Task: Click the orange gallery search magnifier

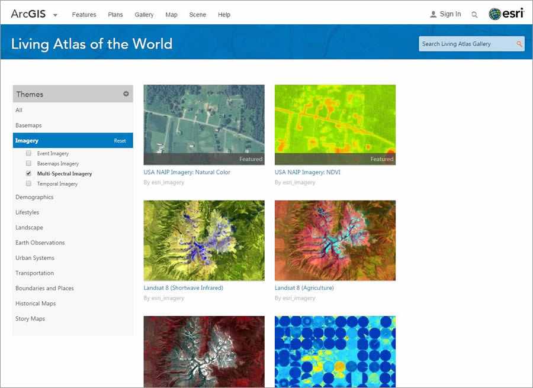Action: 519,44
